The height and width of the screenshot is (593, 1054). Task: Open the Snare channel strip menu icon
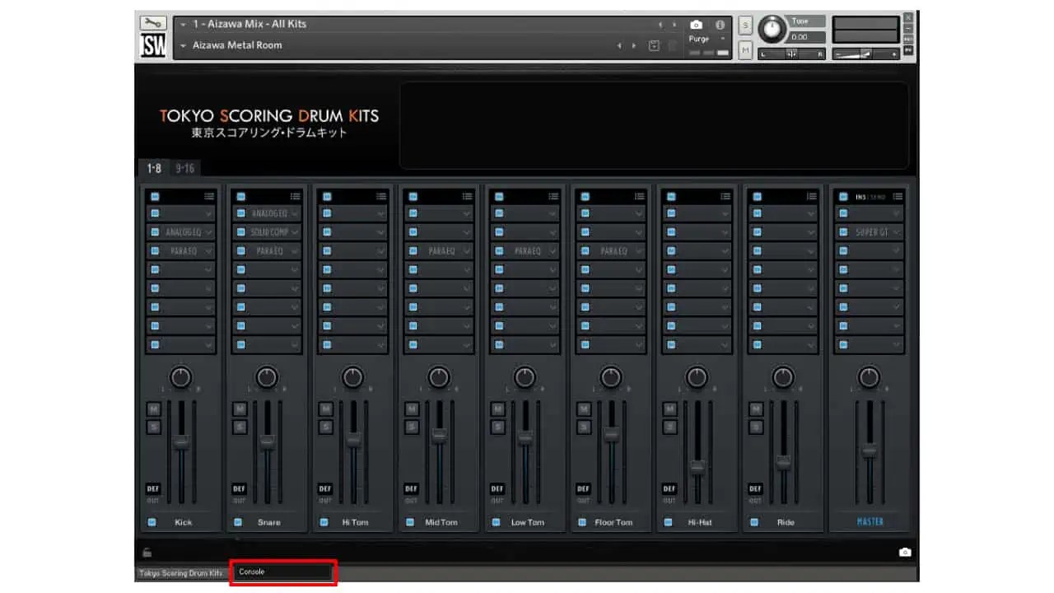[295, 196]
